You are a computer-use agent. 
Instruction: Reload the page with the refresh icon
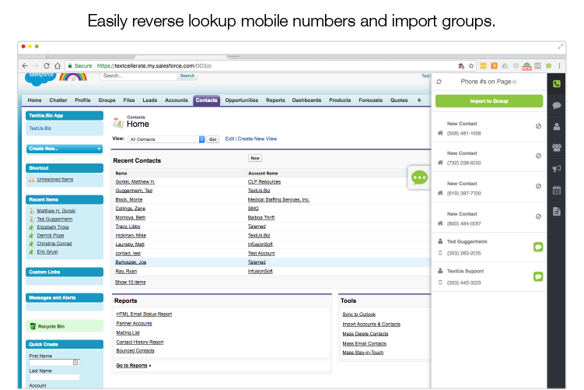47,65
